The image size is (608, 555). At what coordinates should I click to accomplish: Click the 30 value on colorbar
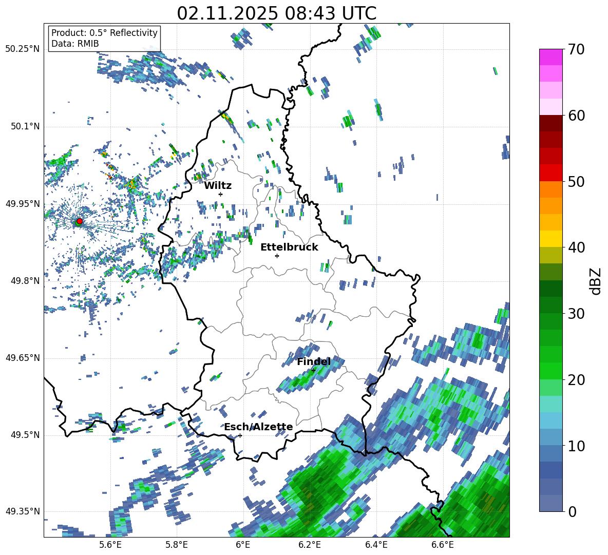coord(576,314)
